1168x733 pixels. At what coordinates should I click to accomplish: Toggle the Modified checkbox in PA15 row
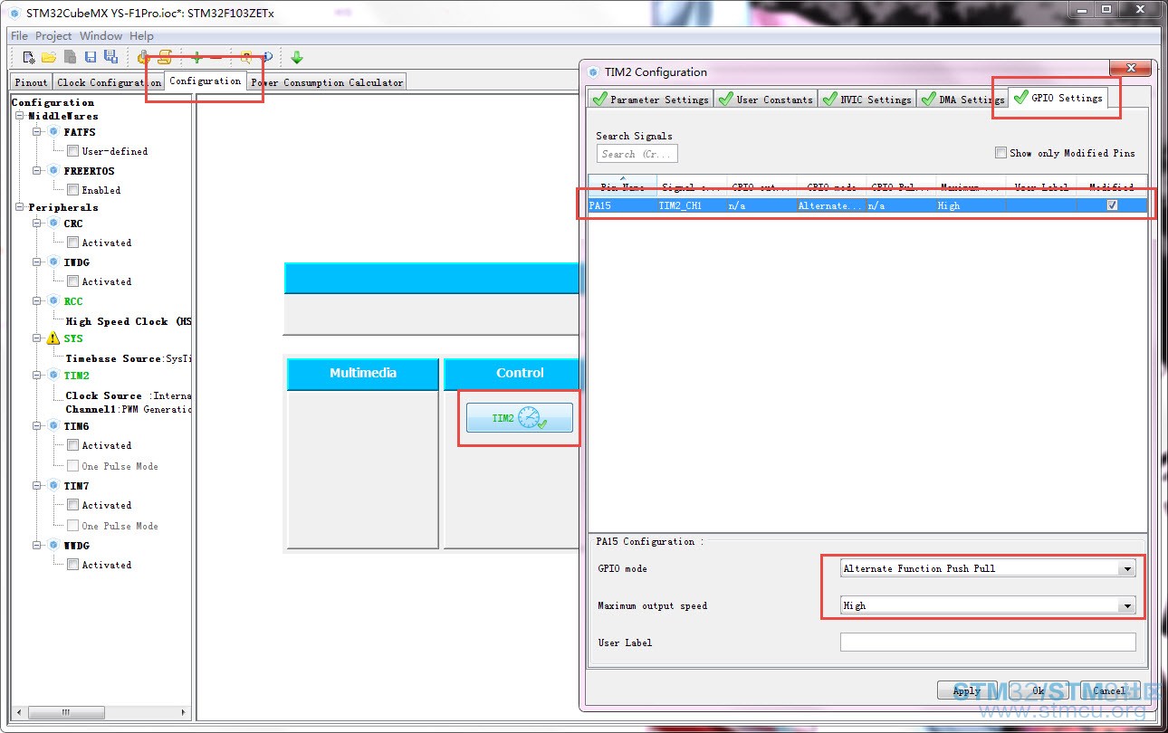pyautogui.click(x=1112, y=205)
